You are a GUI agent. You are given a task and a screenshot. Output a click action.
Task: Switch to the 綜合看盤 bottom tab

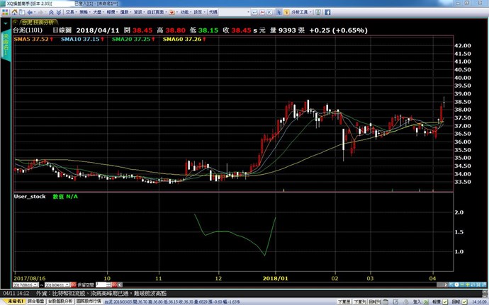pos(36,301)
